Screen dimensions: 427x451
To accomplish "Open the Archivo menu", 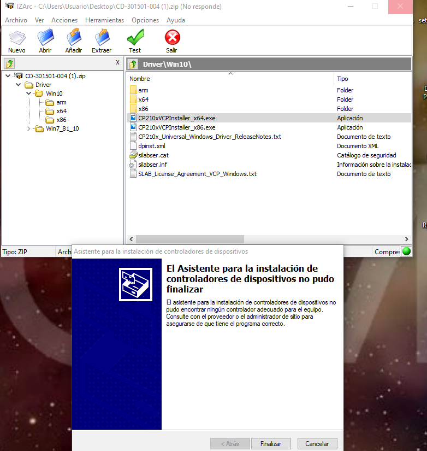I will [16, 20].
